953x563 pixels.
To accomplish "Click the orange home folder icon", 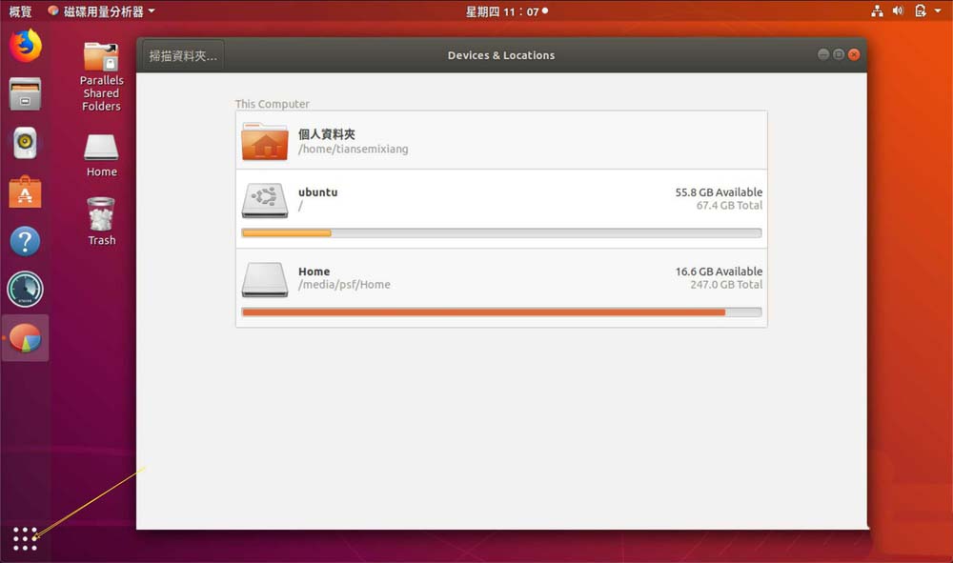I will [264, 141].
